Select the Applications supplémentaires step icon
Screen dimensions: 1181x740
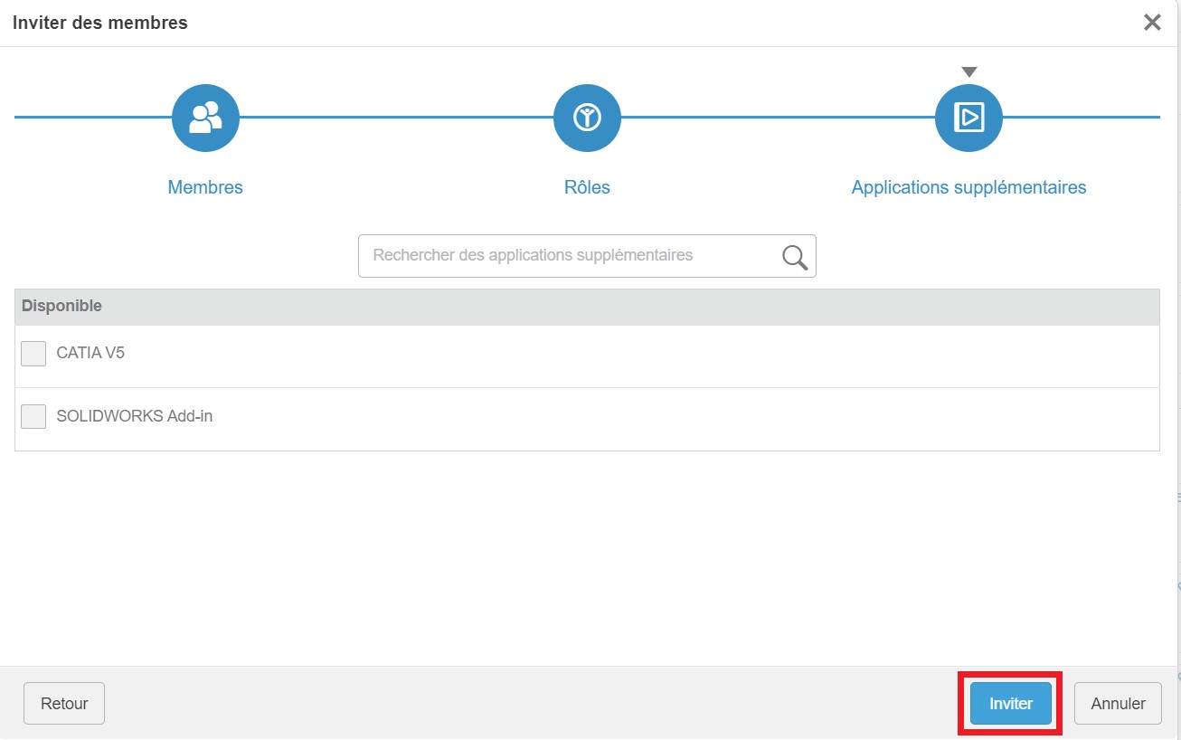pyautogui.click(x=968, y=118)
